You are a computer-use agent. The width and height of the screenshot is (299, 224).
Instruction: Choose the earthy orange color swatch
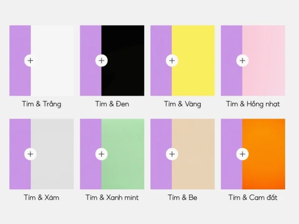coord(264,154)
